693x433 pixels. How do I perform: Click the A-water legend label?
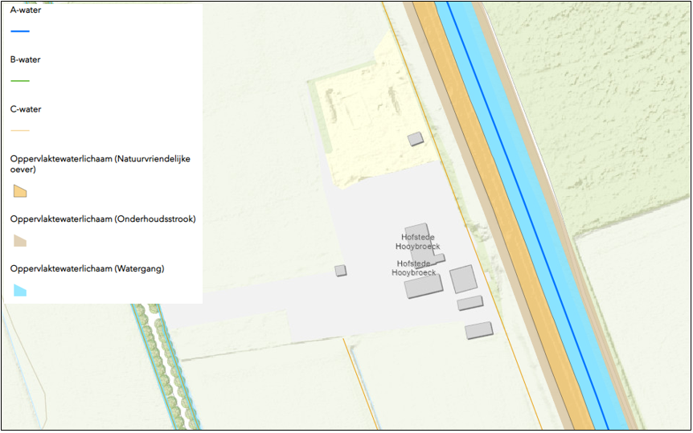[26, 10]
